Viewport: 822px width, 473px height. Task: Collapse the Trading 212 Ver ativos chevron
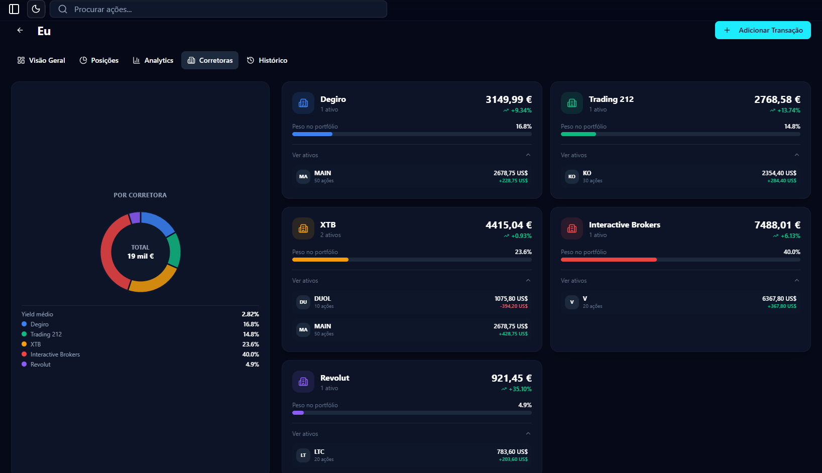(796, 155)
